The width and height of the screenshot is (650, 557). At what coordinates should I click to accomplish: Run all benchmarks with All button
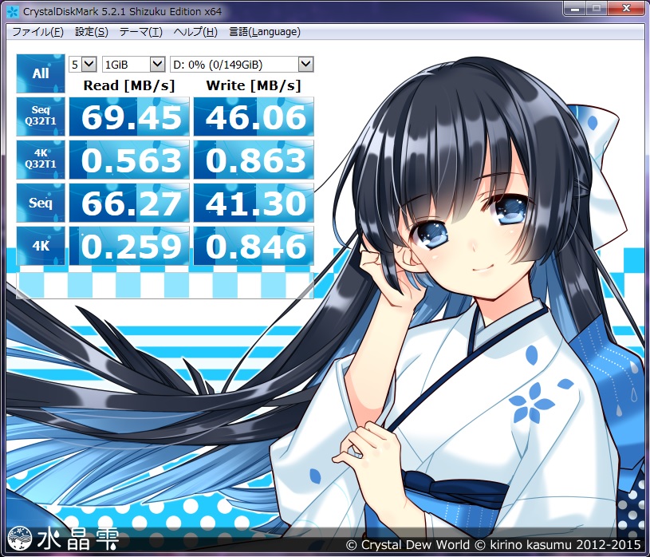[x=41, y=73]
